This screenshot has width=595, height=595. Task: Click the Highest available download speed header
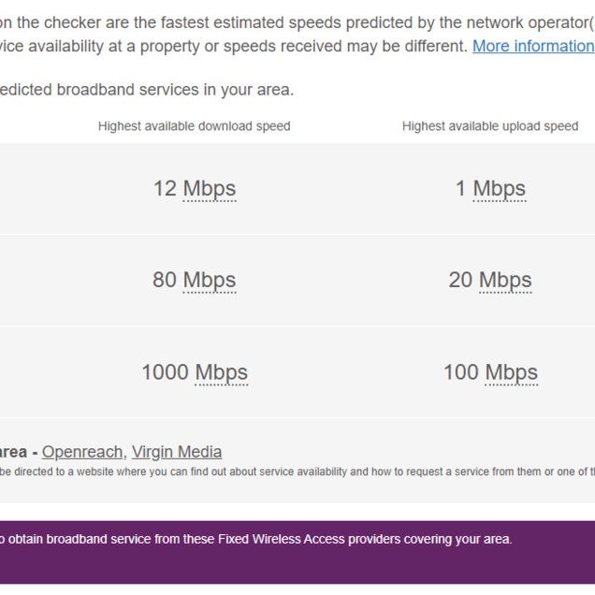coord(195,126)
